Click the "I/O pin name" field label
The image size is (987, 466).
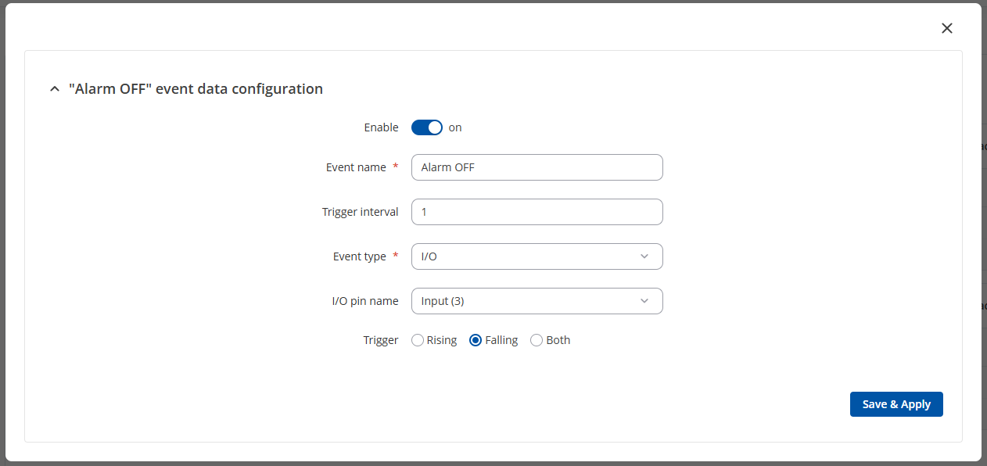365,301
